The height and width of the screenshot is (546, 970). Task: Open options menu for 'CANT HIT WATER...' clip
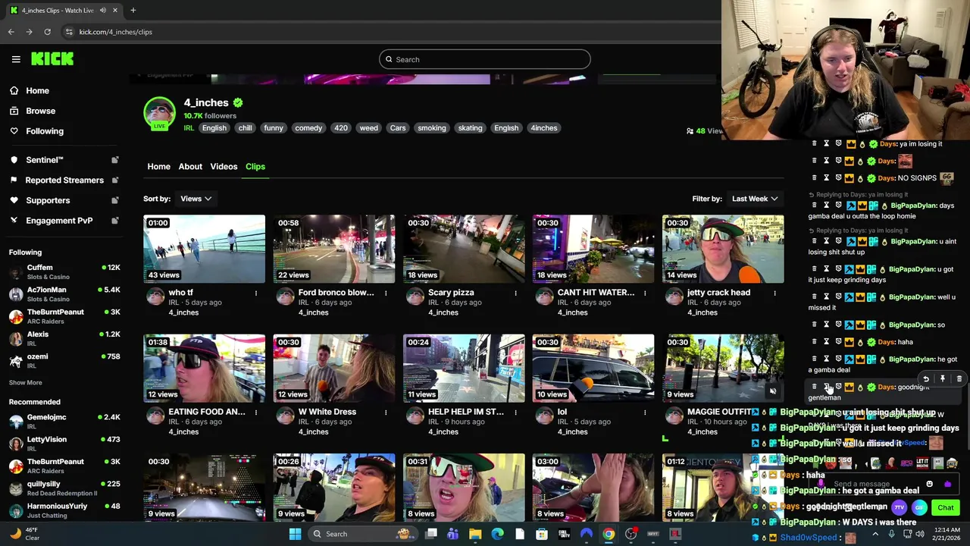pyautogui.click(x=645, y=293)
